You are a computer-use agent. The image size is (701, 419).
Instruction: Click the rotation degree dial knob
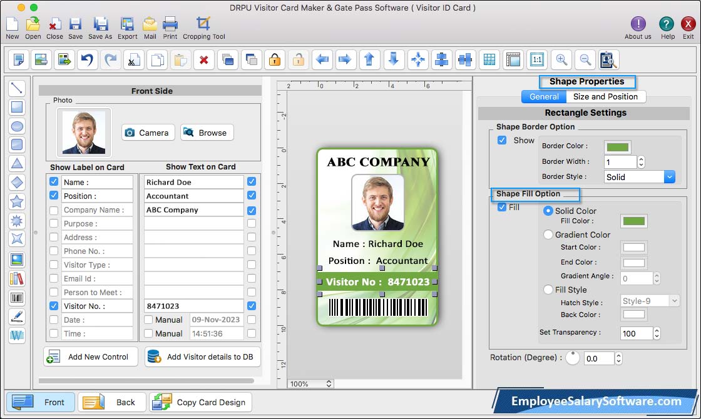tap(572, 358)
